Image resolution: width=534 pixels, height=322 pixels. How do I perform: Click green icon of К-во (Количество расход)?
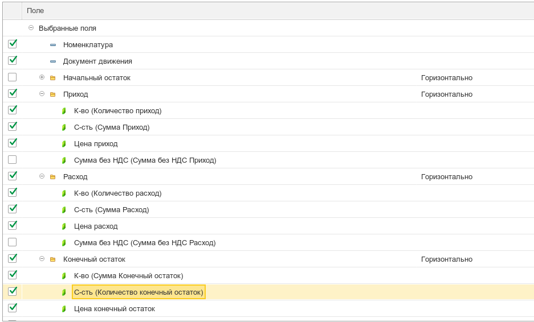click(64, 193)
